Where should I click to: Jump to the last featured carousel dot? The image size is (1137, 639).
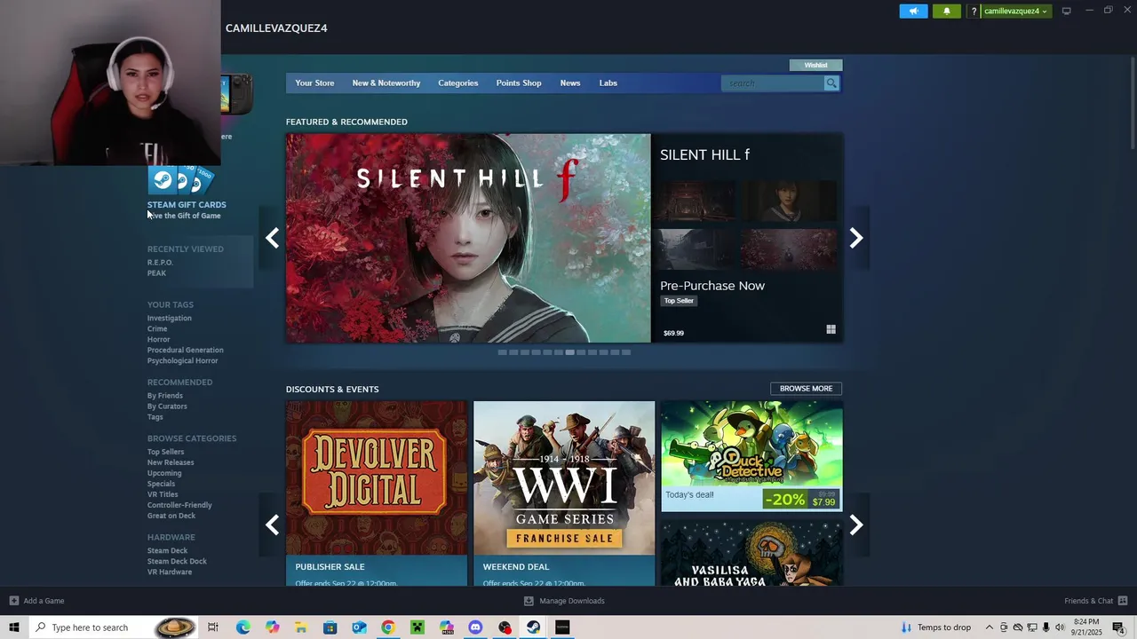click(626, 352)
